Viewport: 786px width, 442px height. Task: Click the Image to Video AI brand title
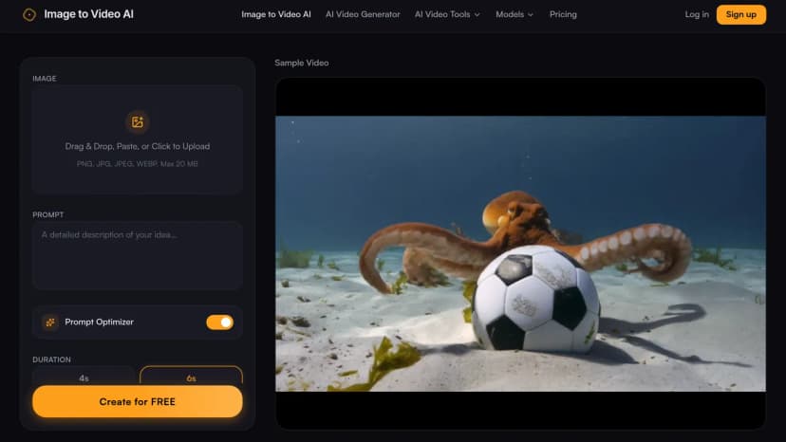pyautogui.click(x=88, y=14)
